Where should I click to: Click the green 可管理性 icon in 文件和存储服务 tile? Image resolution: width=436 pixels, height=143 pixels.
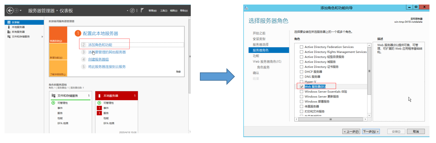tap(53, 103)
